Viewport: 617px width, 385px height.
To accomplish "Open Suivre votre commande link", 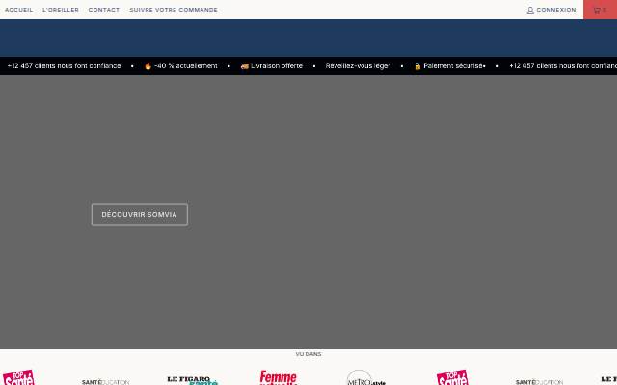I will (x=174, y=10).
